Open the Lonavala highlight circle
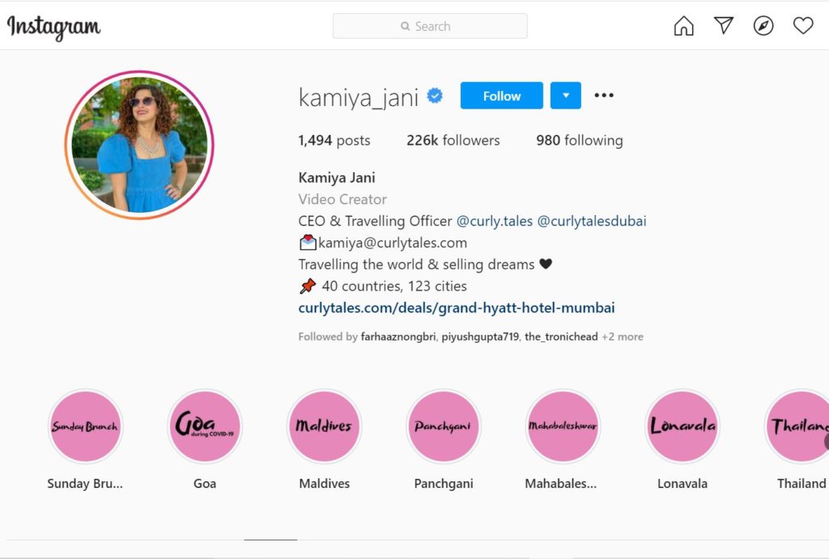The height and width of the screenshot is (559, 829). pyautogui.click(x=682, y=426)
